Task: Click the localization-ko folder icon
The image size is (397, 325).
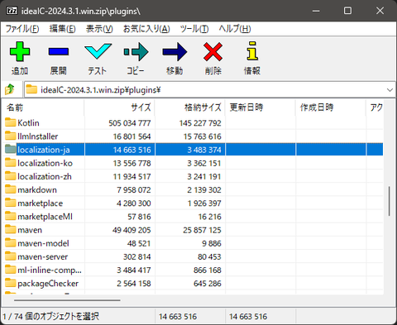Action: tap(11, 162)
